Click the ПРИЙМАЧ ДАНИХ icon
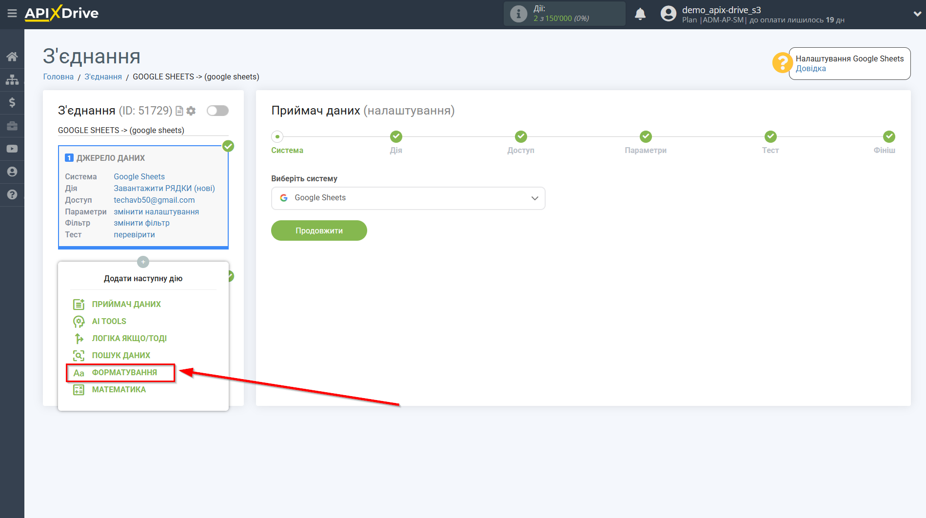This screenshot has width=926, height=518. click(x=79, y=305)
